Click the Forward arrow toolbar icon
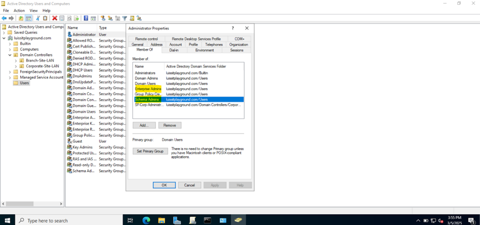This screenshot has height=225, width=480. point(11,18)
